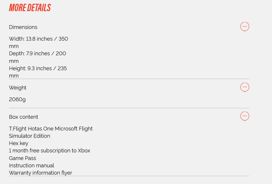The image size is (272, 184).
Task: Click the 2060g weight value
Action: pyautogui.click(x=17, y=99)
